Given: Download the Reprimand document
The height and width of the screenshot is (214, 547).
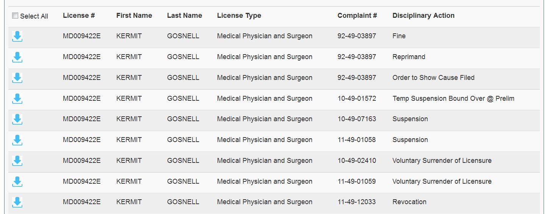Looking at the screenshot, I should (x=17, y=57).
